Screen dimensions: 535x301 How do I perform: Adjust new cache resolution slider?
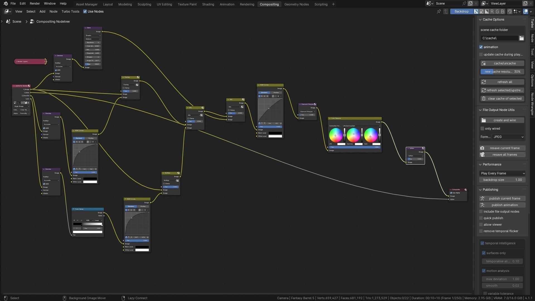502,72
